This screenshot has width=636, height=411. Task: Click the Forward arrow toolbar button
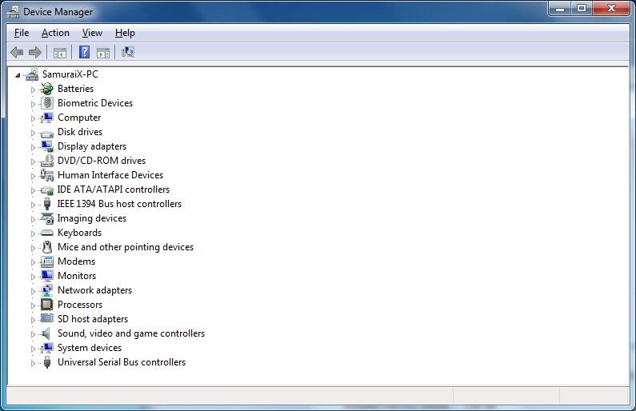click(x=35, y=52)
